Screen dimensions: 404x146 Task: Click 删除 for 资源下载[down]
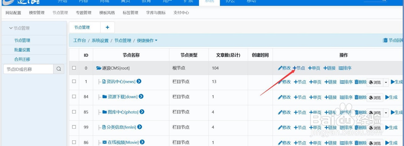click(x=361, y=97)
